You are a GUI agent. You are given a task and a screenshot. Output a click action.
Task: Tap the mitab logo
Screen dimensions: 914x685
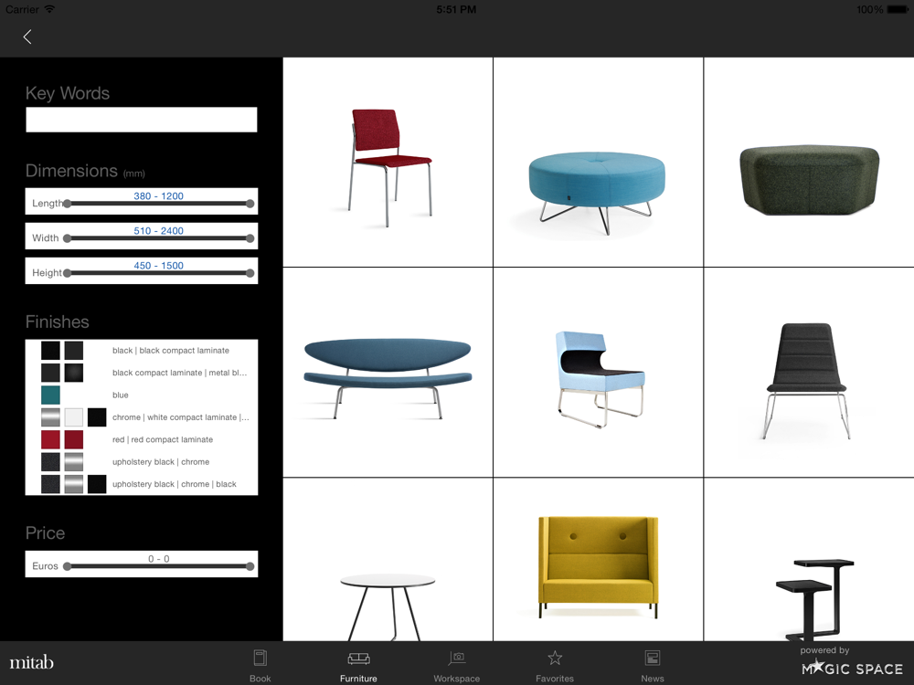31,662
